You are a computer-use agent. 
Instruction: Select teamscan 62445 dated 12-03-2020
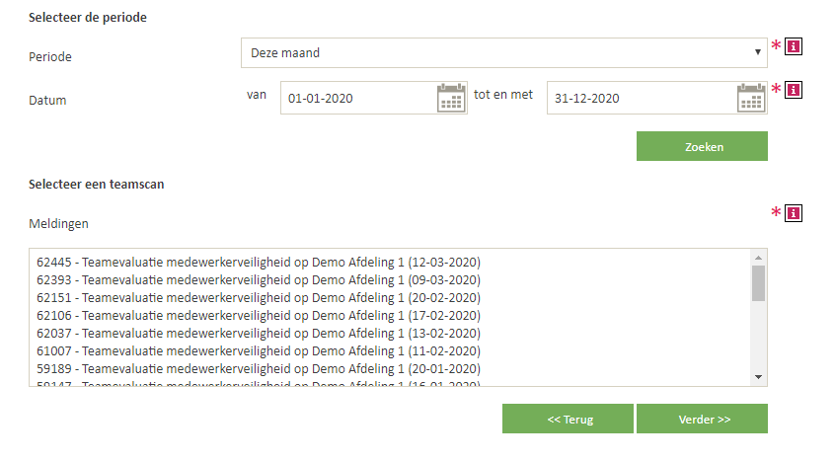point(259,263)
